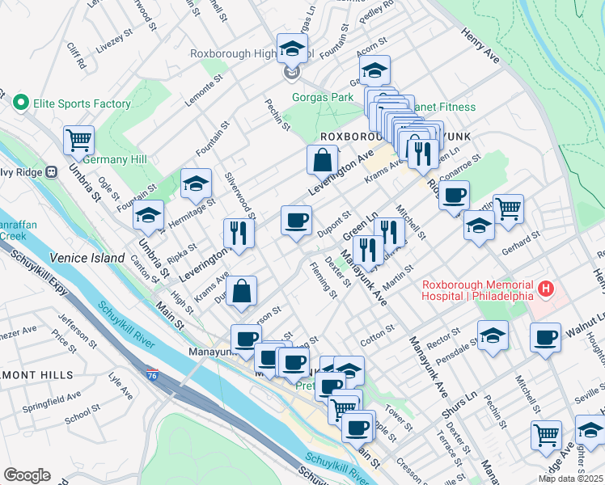605x485 pixels.
Task: Select the Henry Ave label at top right
Action: tap(480, 45)
